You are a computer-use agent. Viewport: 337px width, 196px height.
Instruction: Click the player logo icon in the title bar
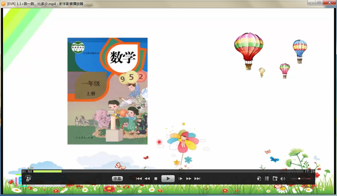pos(3,4)
